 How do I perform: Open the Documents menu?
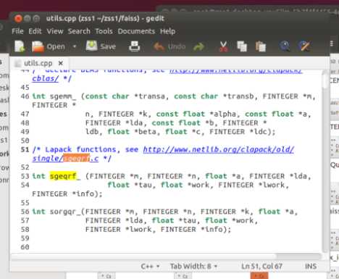(x=136, y=31)
